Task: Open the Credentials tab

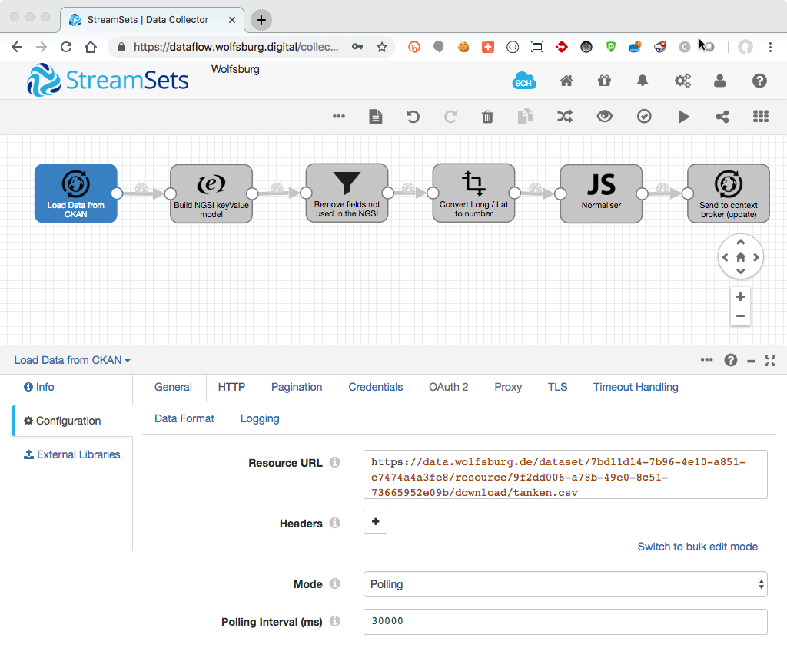Action: [x=375, y=387]
